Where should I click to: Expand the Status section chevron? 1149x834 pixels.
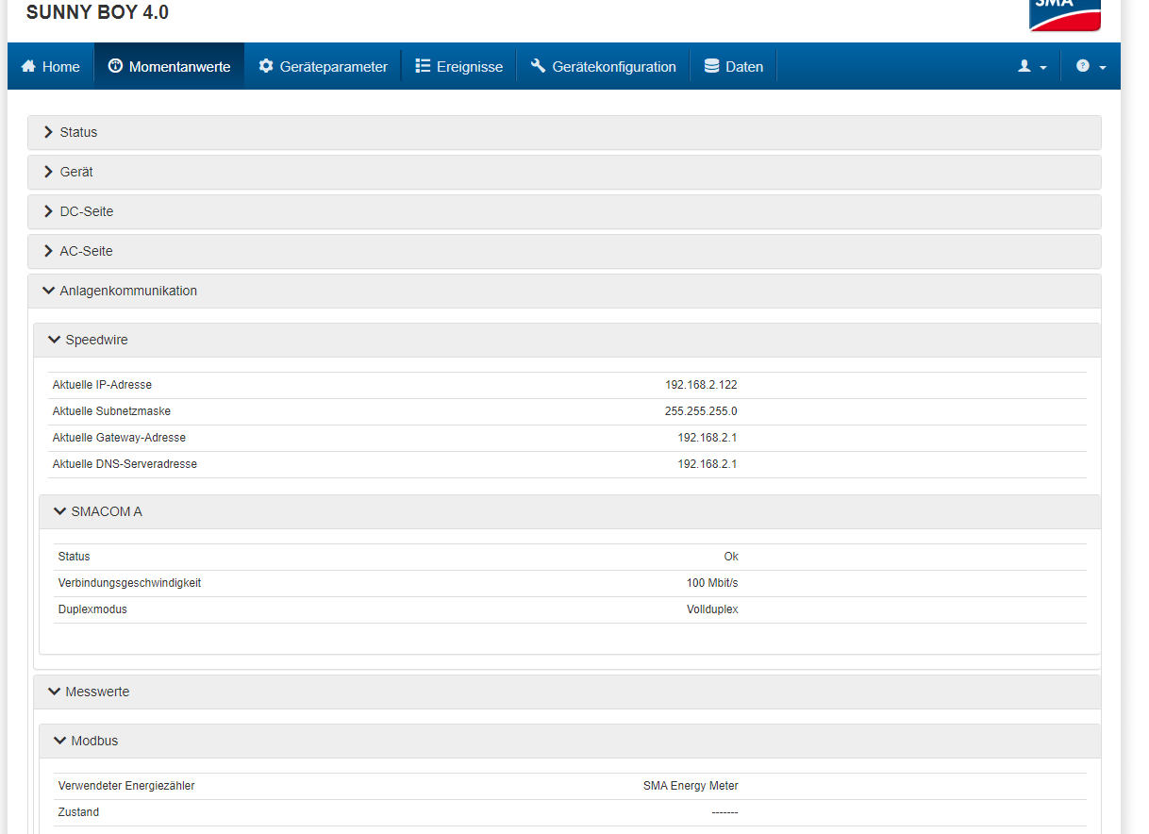48,132
